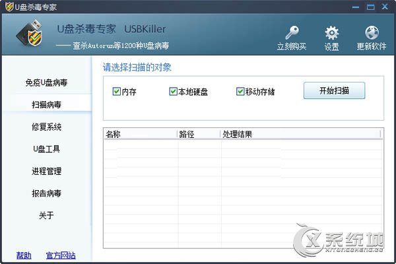The image size is (396, 264).
Task: Click the USBKiller title text
Action: [145, 29]
